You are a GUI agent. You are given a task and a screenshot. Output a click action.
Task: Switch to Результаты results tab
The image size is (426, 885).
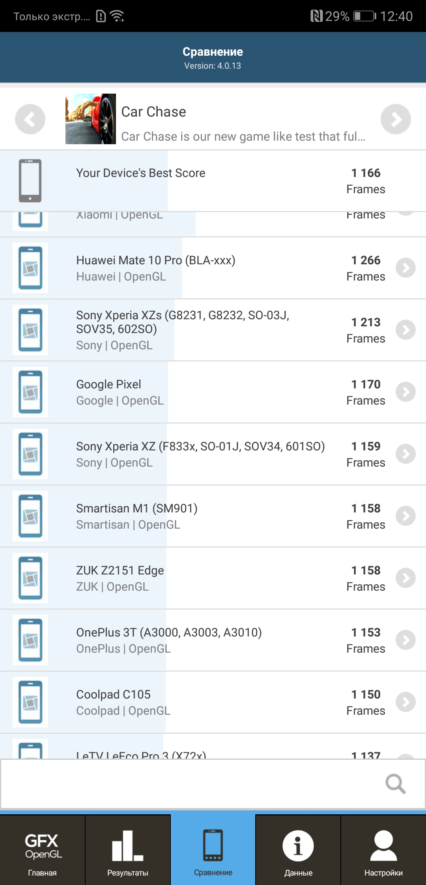pyautogui.click(x=128, y=850)
